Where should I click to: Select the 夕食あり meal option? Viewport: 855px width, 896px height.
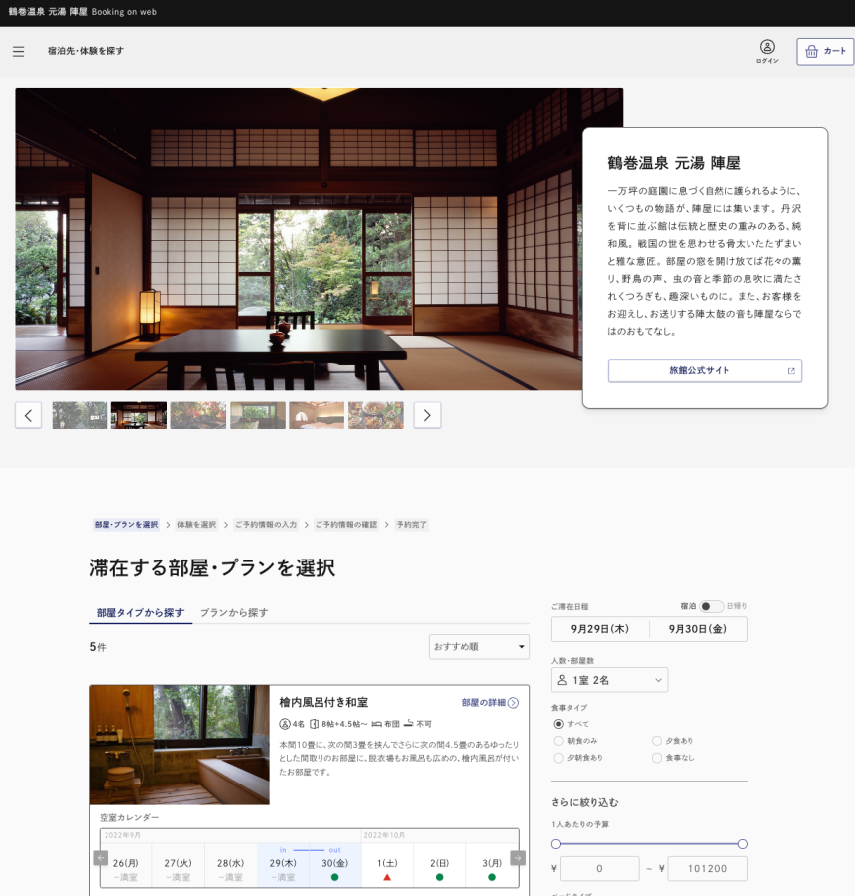[x=657, y=741]
